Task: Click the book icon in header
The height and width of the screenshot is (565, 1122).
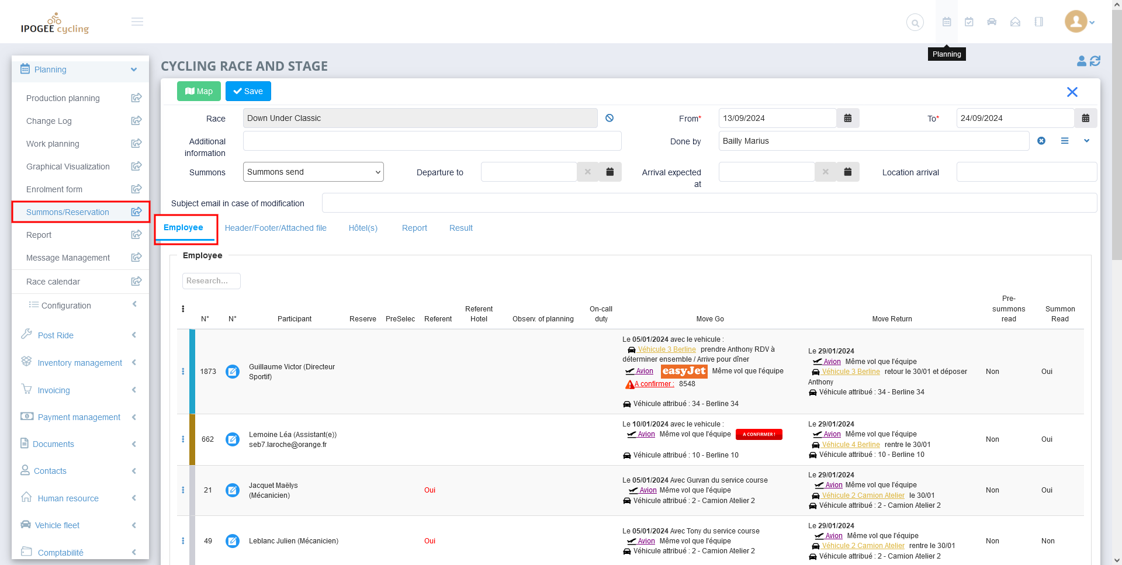Action: click(1038, 22)
